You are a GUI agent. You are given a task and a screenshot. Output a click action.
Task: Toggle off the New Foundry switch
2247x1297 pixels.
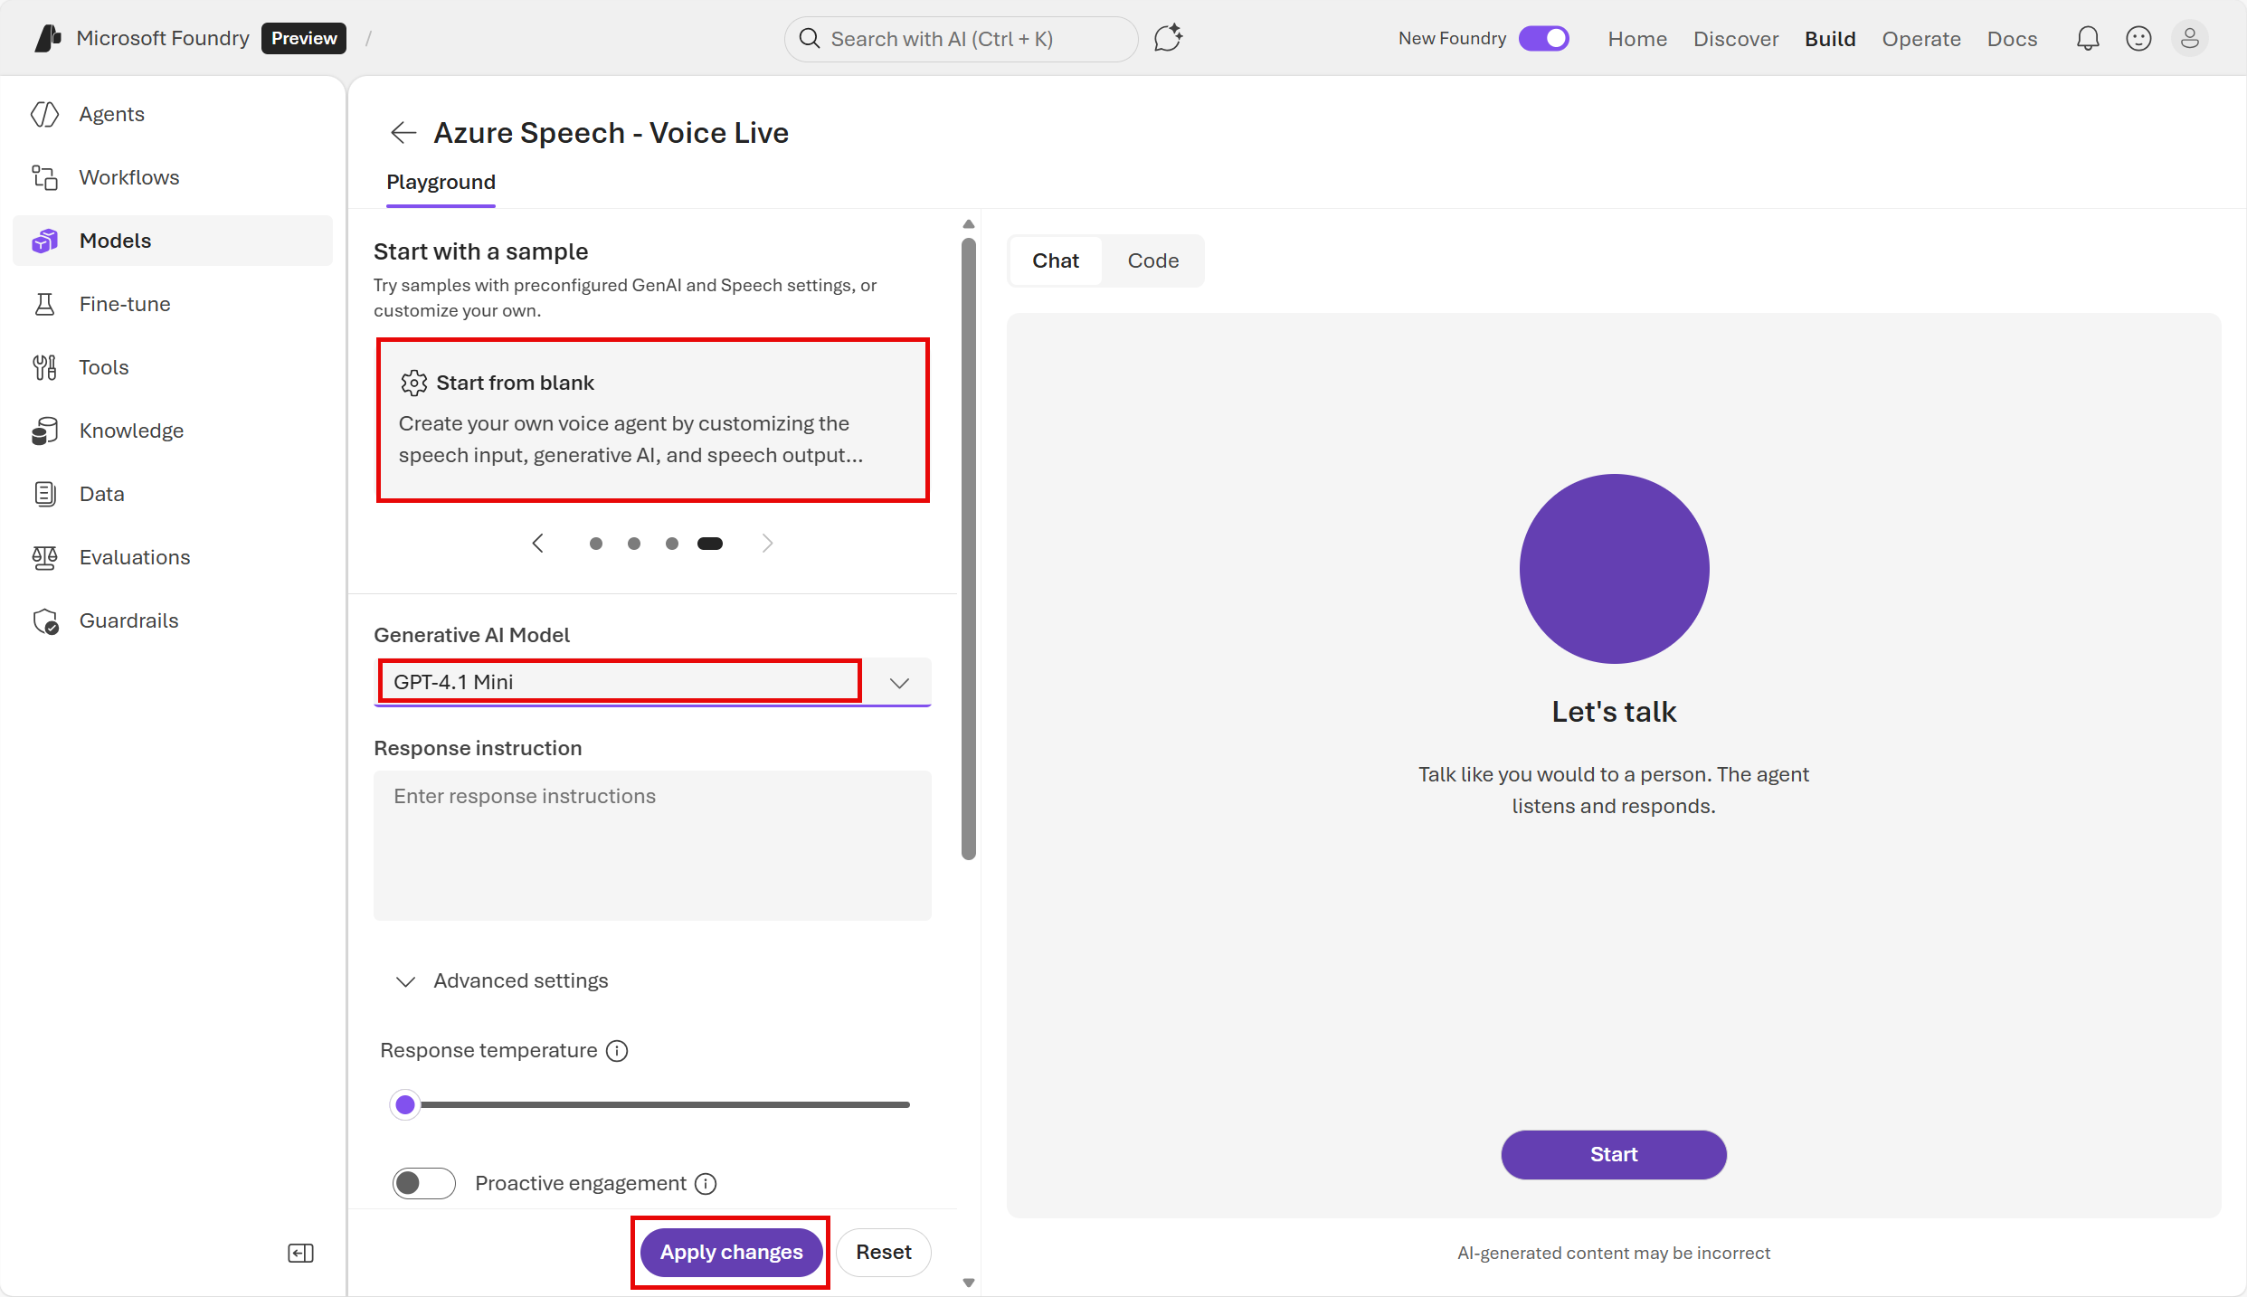(1544, 38)
